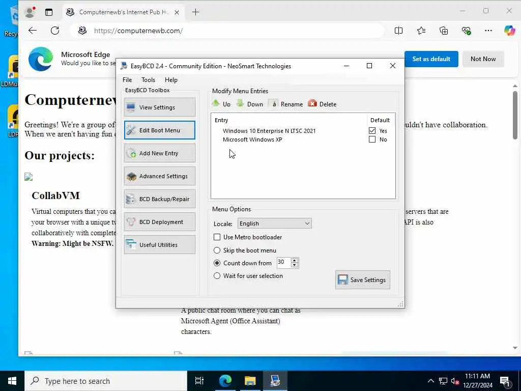Open Edge from the taskbar
The width and height of the screenshot is (521, 391).
click(225, 381)
